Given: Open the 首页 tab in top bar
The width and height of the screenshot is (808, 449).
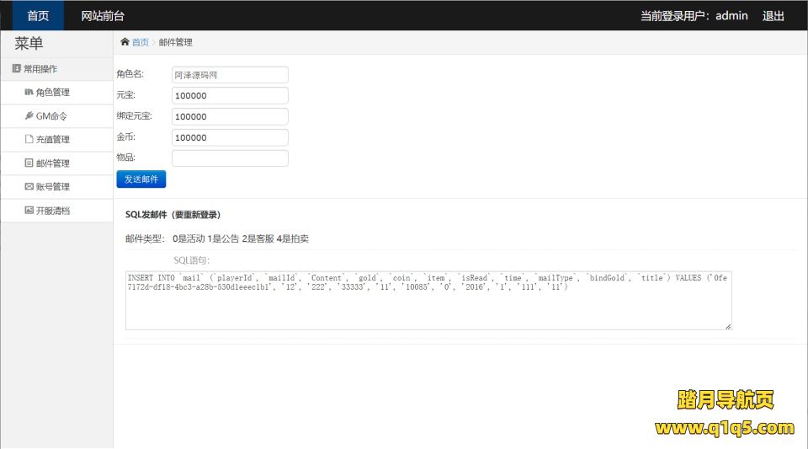Looking at the screenshot, I should tap(38, 16).
